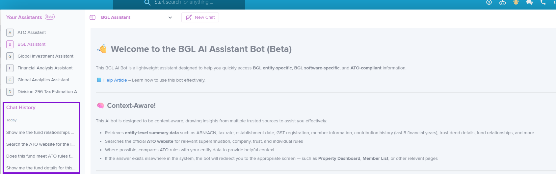This screenshot has width=556, height=174.
Task: Open chat 'Search the ATO website'
Action: pos(40,144)
